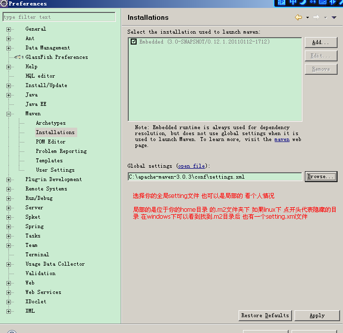Go back using the yellow arrow

pos(298,17)
